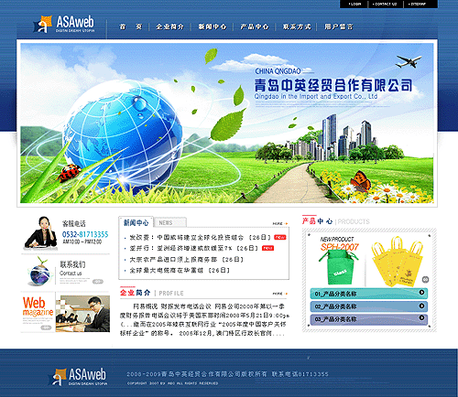Open the 产品中心 navigation menu item
Image resolution: width=458 pixels, height=397 pixels.
[255, 27]
